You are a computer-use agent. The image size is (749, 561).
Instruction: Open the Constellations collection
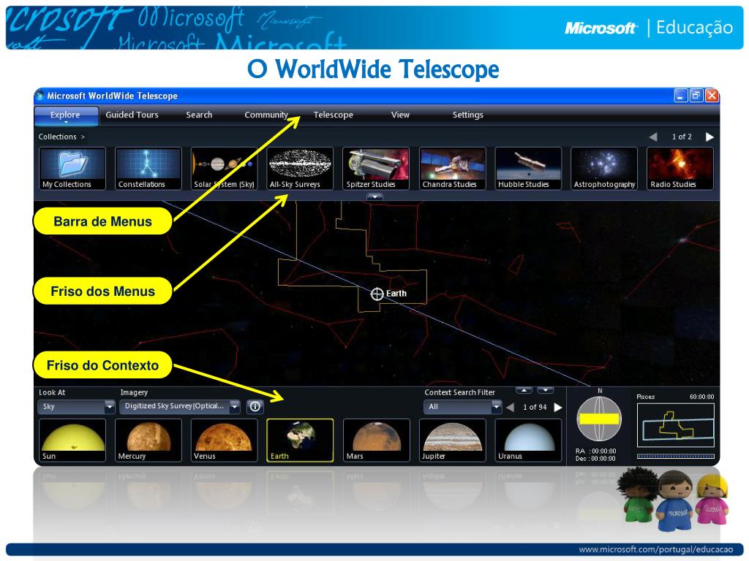[x=148, y=169]
